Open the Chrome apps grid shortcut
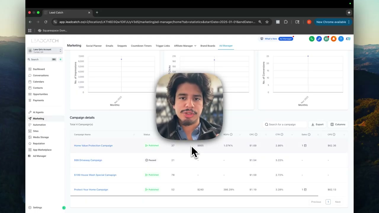The height and width of the screenshot is (213, 379). [30, 30]
